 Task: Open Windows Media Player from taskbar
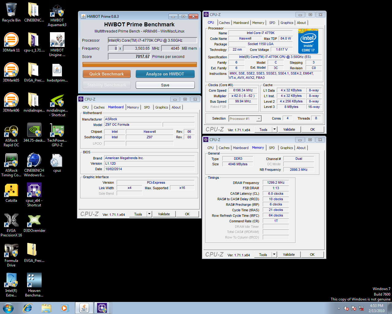(65, 308)
